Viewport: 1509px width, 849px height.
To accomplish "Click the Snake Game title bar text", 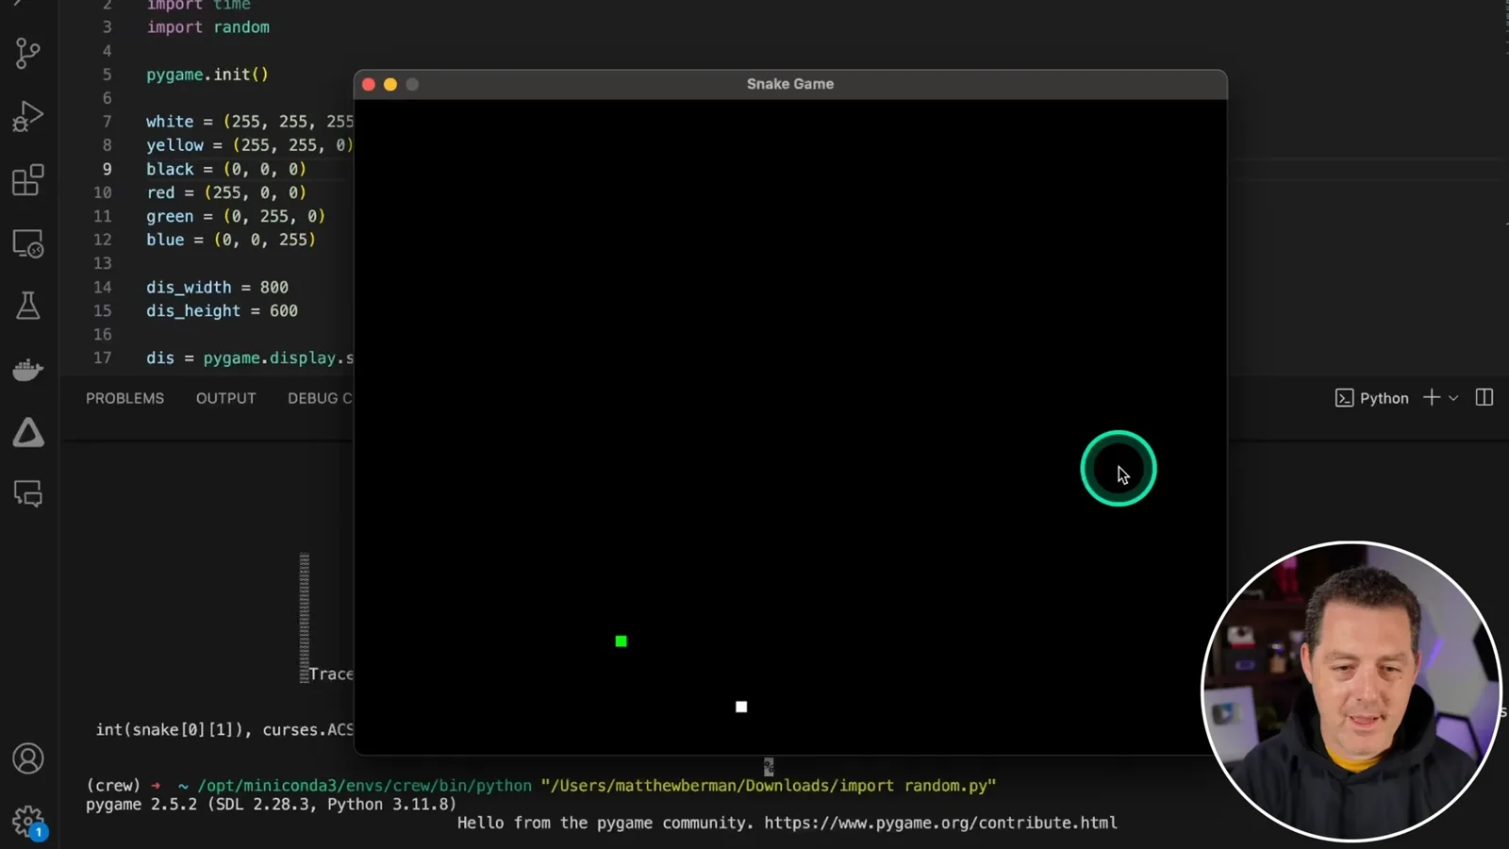I will click(790, 84).
